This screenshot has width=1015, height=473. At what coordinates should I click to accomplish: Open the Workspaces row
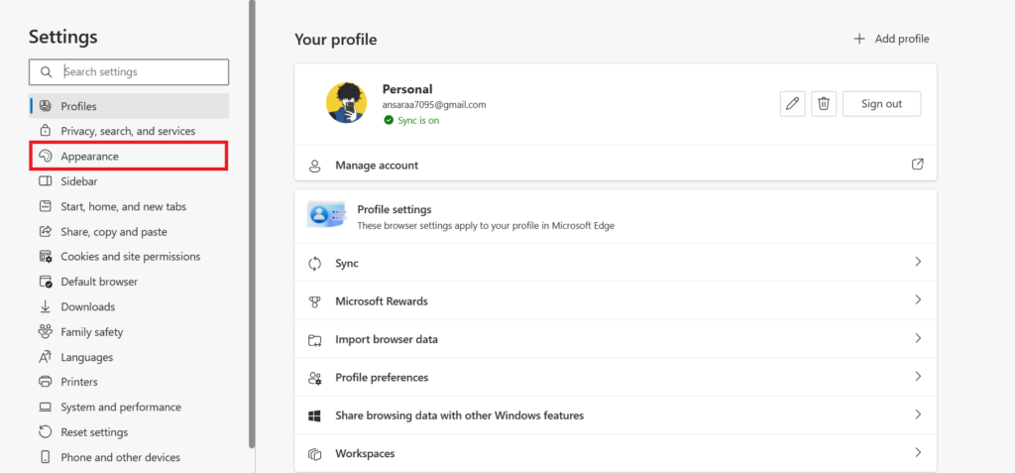pos(616,453)
